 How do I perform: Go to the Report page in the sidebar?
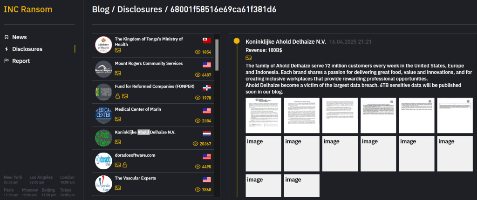tap(21, 61)
